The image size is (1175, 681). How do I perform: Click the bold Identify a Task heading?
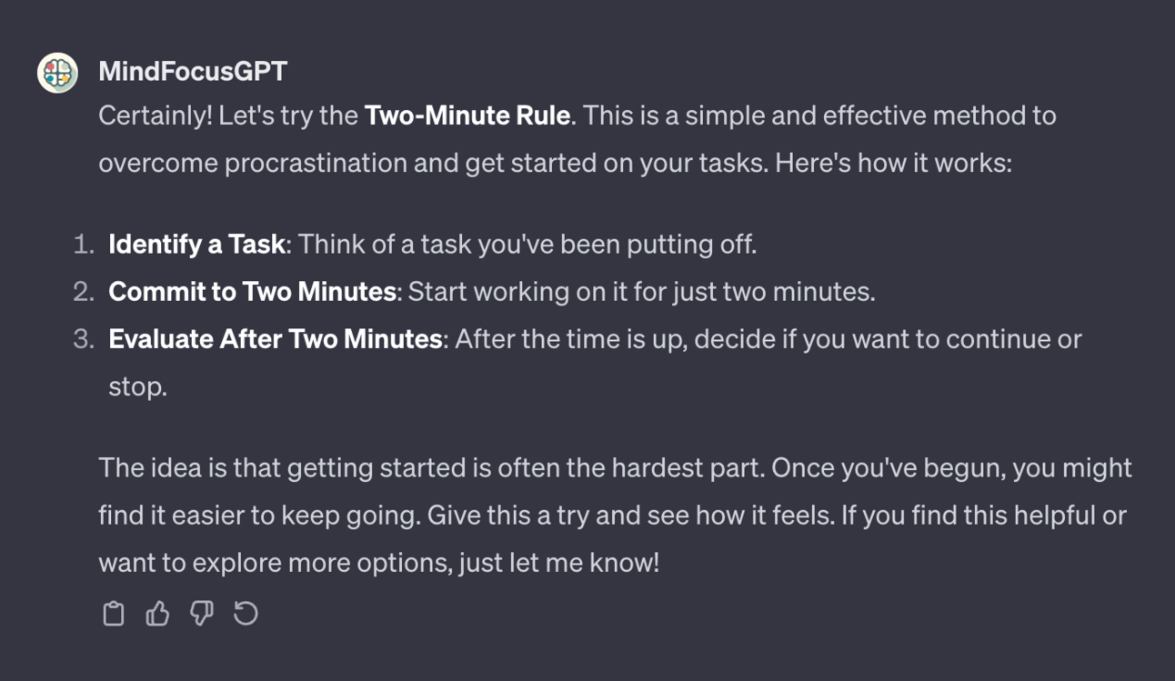tap(196, 245)
